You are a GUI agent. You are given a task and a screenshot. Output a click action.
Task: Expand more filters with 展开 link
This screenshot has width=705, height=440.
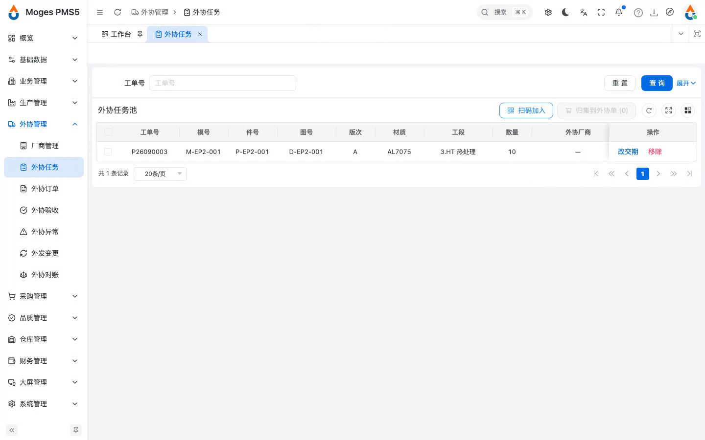(x=686, y=83)
